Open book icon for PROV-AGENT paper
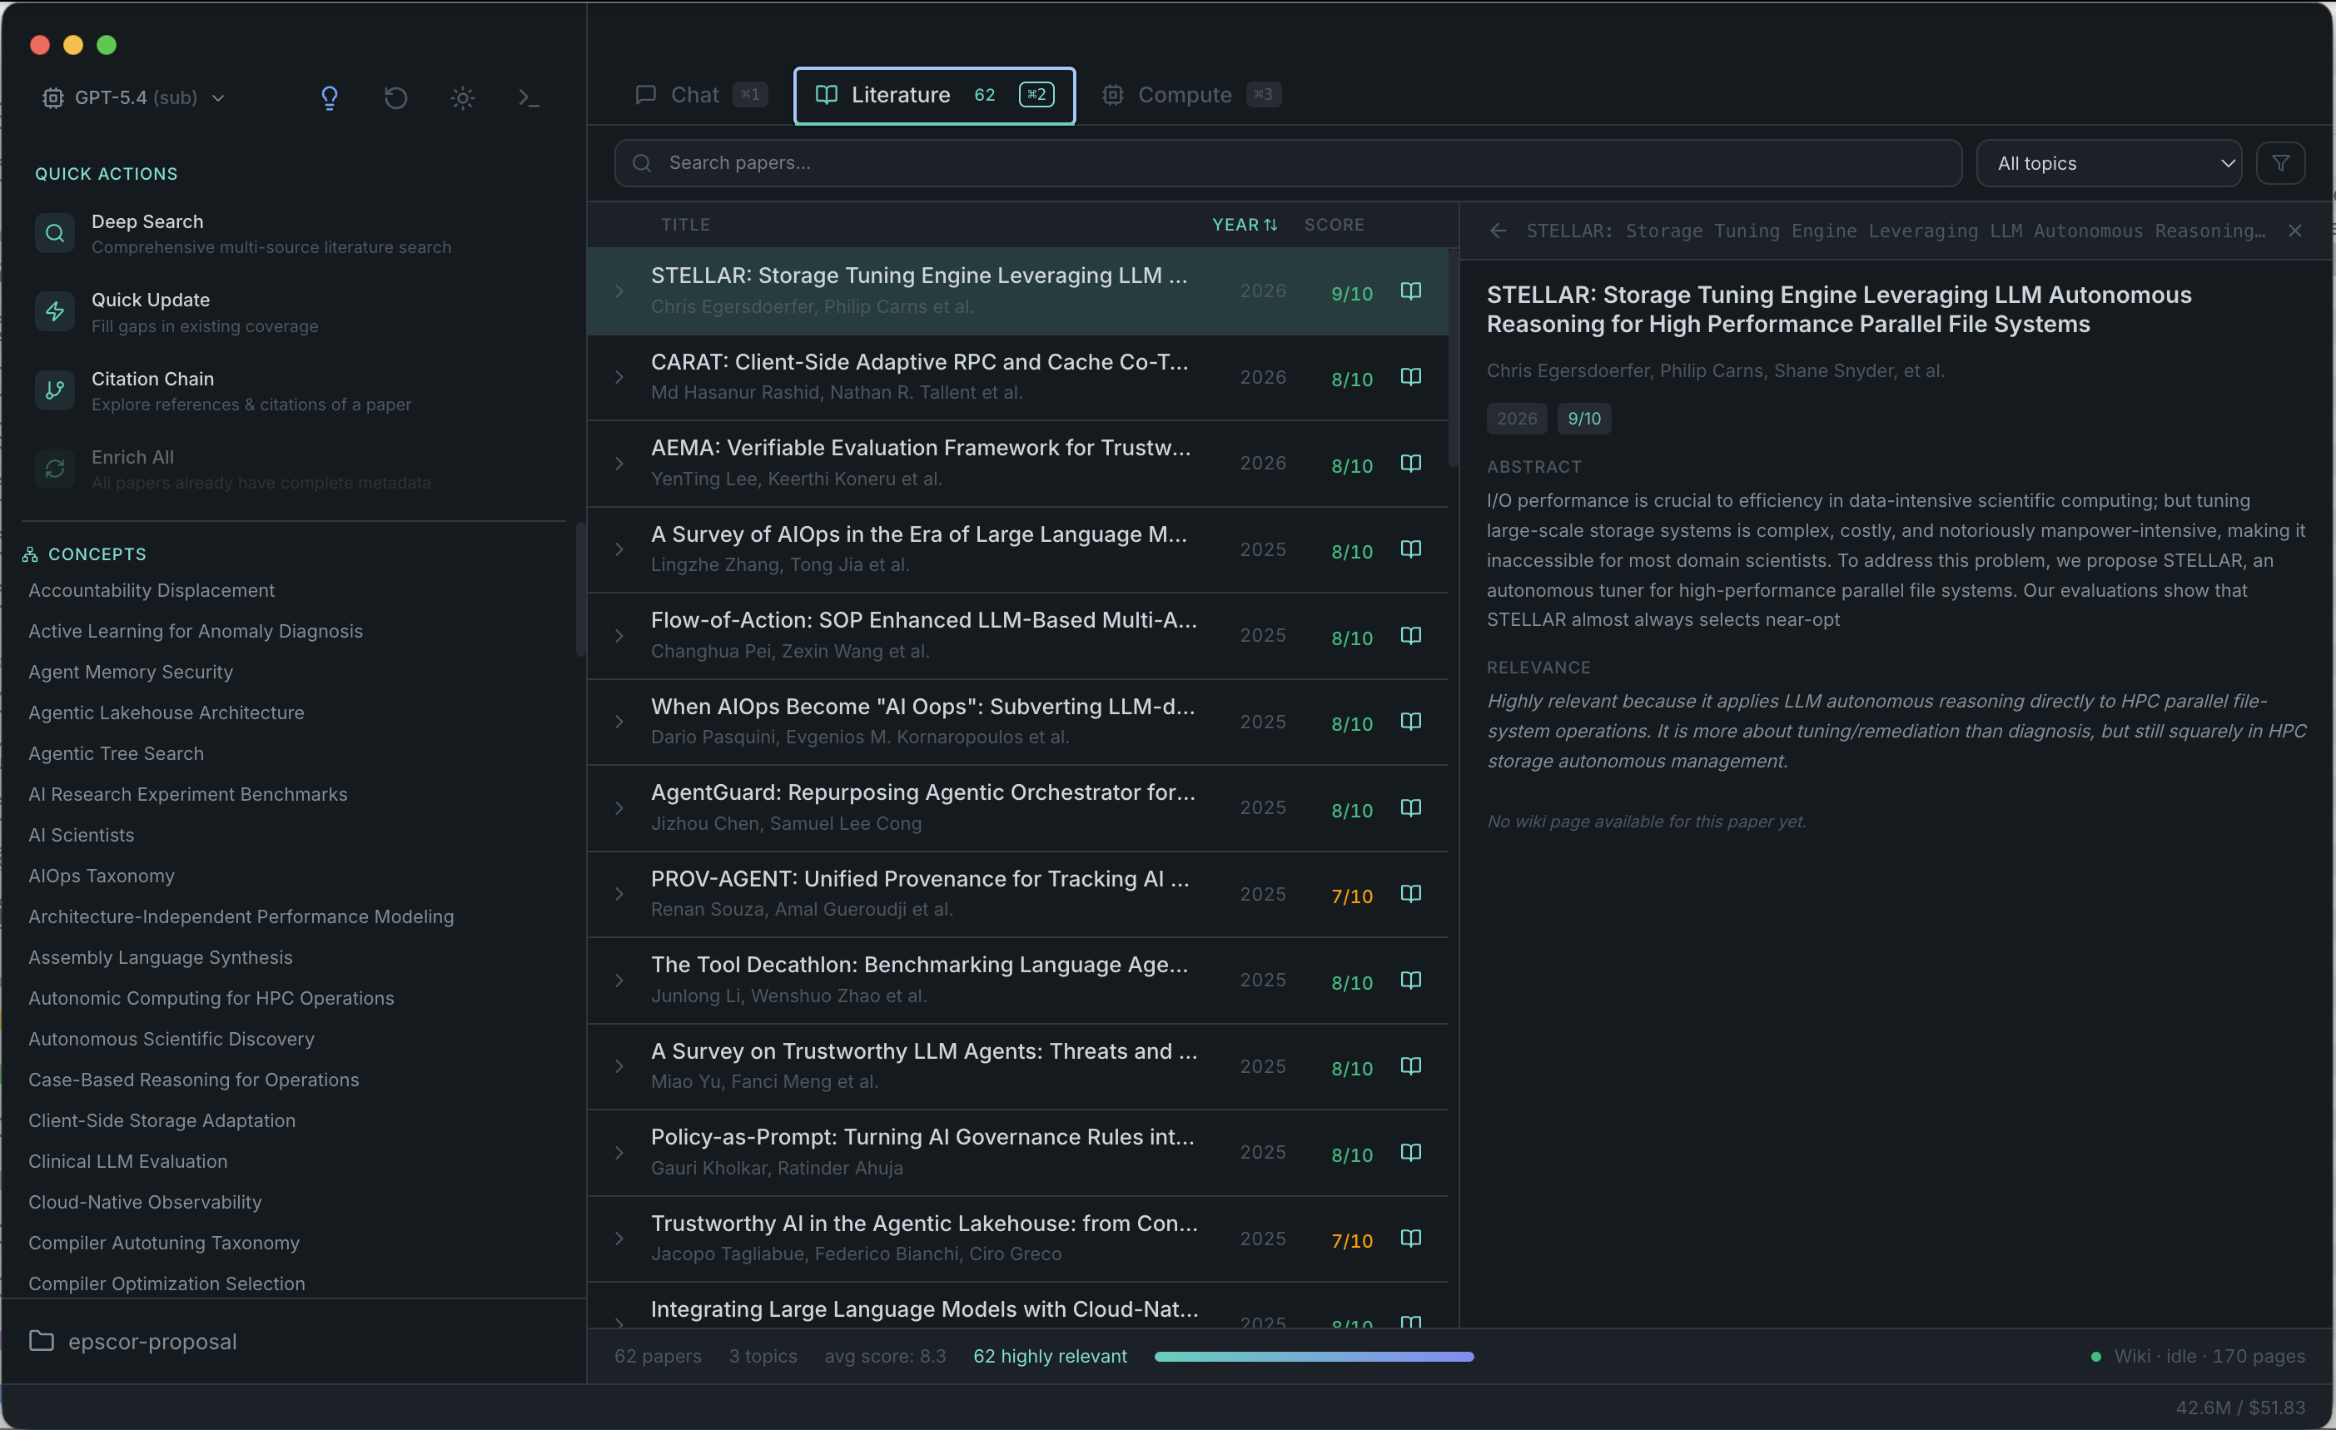2336x1430 pixels. pos(1411,895)
